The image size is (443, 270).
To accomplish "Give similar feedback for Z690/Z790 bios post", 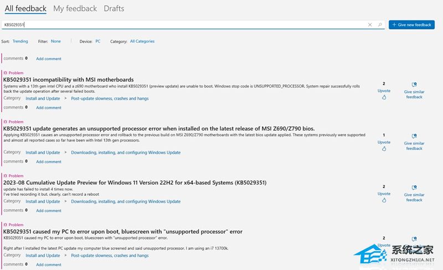I will (414, 142).
